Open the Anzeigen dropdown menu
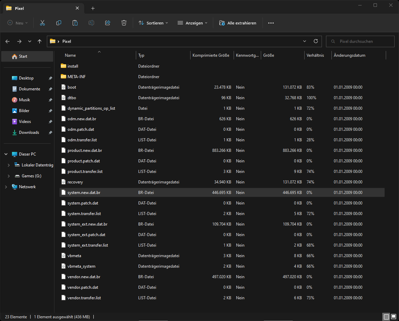Viewport: 399px width, 321px height. [192, 23]
